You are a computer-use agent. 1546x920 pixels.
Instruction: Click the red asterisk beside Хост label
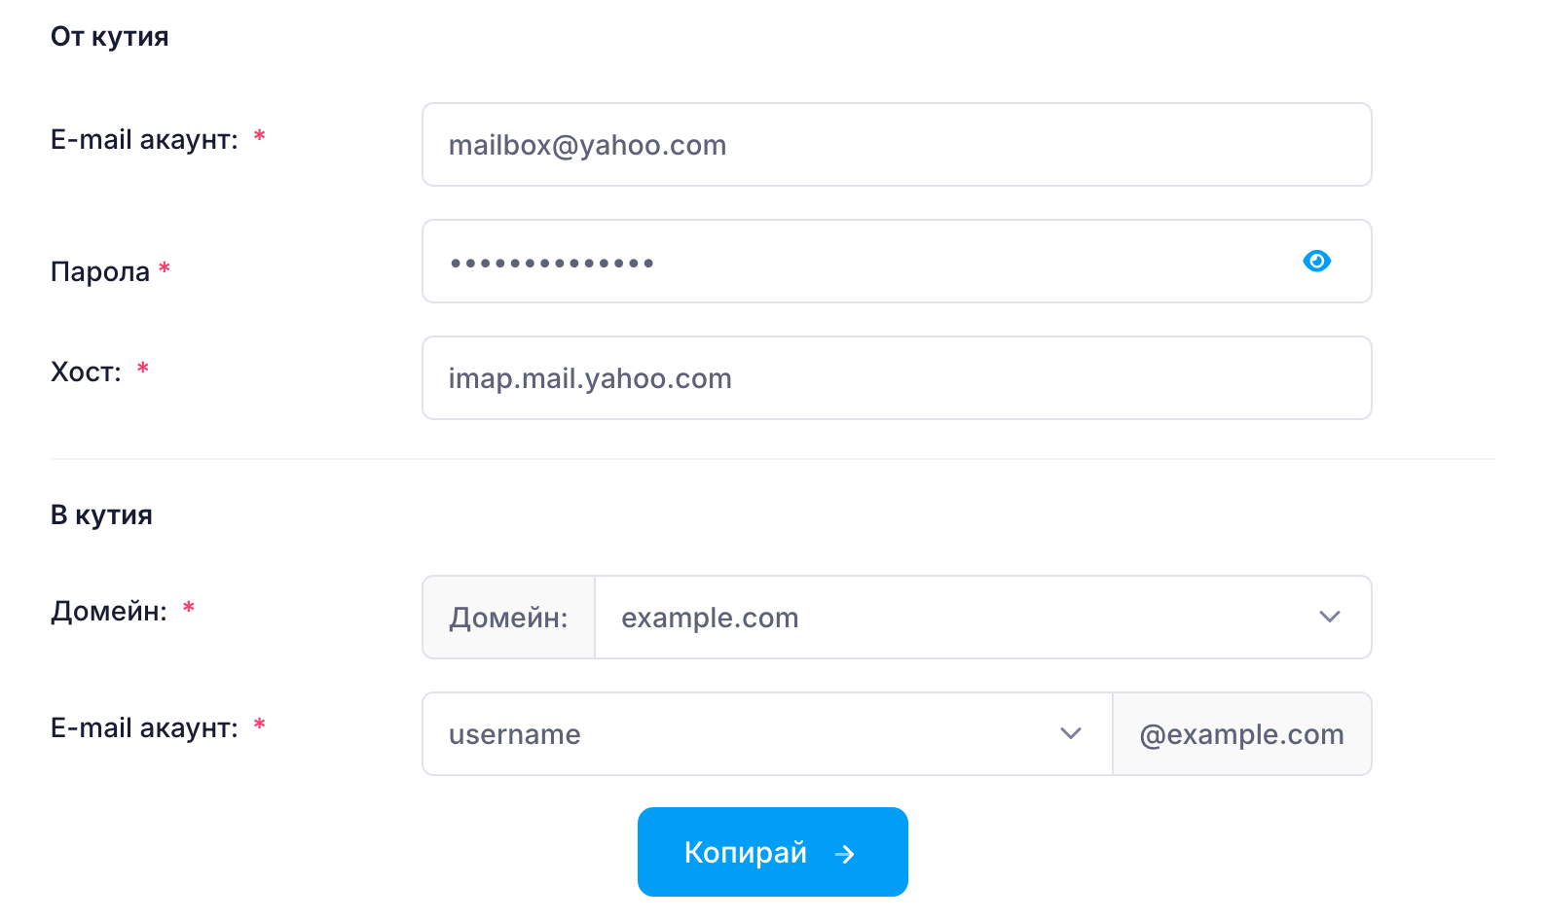143,368
